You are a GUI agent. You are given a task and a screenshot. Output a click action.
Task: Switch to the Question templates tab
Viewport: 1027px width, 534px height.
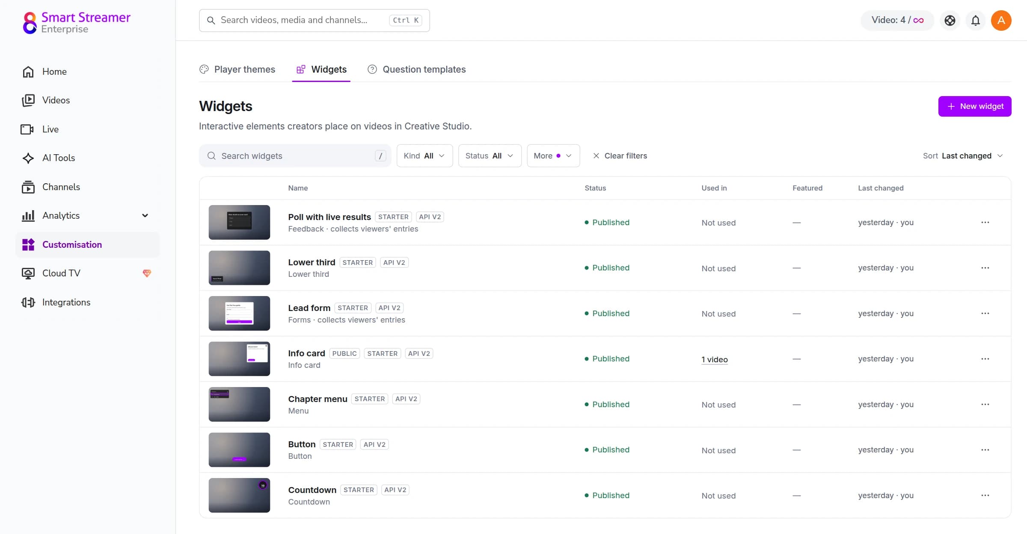pos(416,69)
